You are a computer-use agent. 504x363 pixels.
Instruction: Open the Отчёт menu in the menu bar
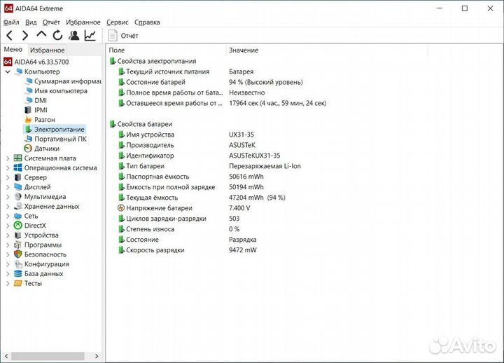pos(51,22)
